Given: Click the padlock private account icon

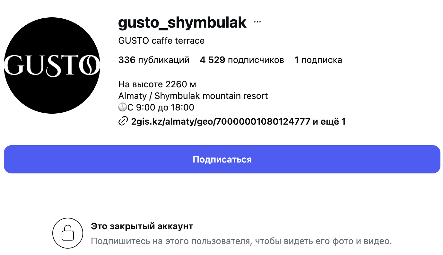Looking at the screenshot, I should click(x=68, y=233).
